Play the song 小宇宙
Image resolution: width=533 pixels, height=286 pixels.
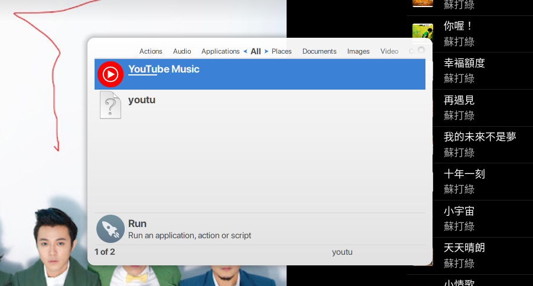point(459,211)
